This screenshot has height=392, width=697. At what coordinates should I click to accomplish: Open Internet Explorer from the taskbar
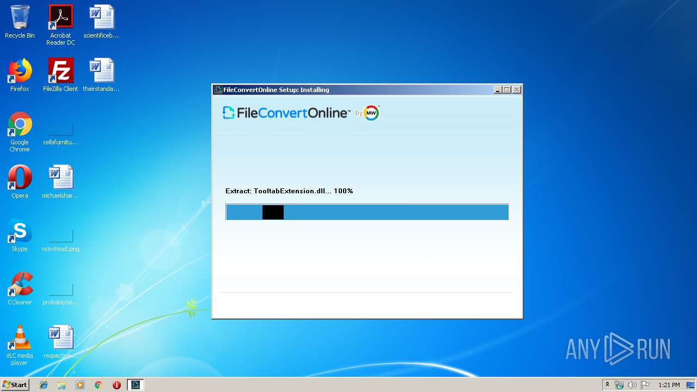44,385
